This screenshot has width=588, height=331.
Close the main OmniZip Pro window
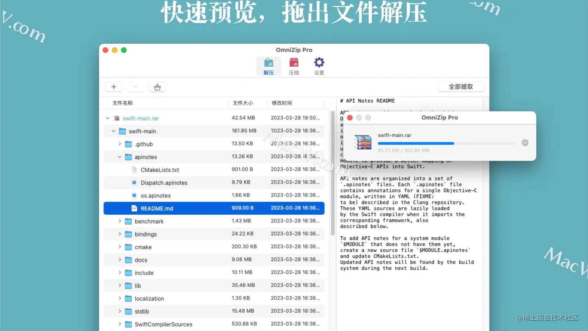pos(105,50)
